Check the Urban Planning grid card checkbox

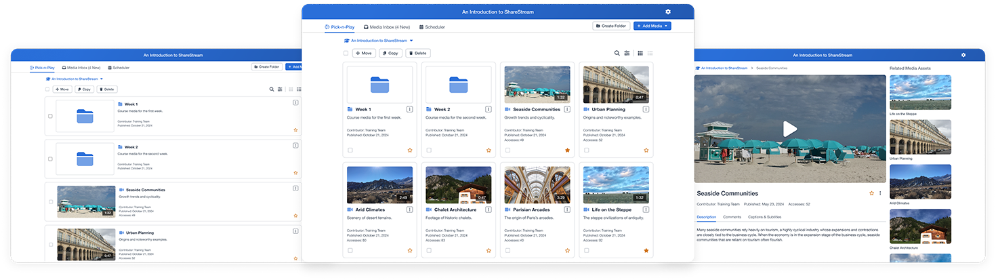586,150
